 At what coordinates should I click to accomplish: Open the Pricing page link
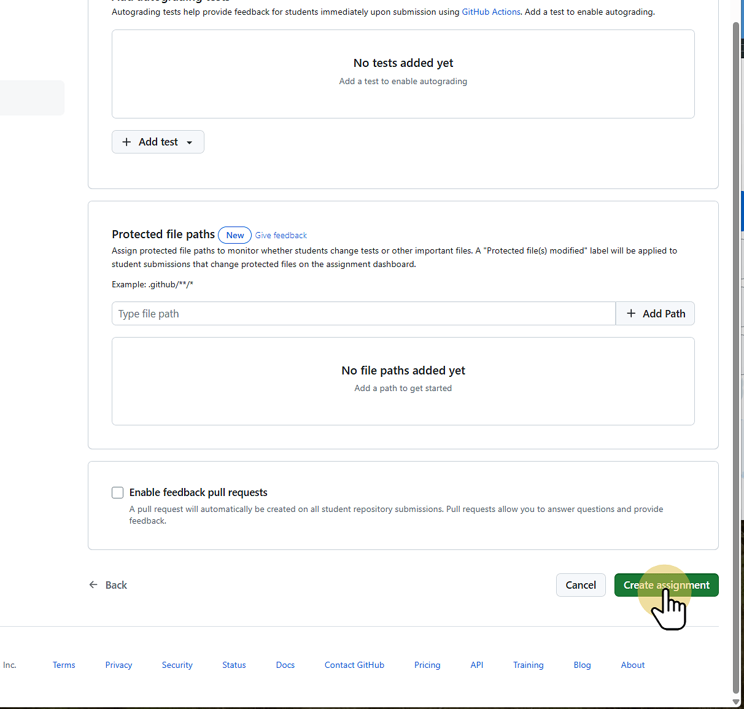coord(427,665)
